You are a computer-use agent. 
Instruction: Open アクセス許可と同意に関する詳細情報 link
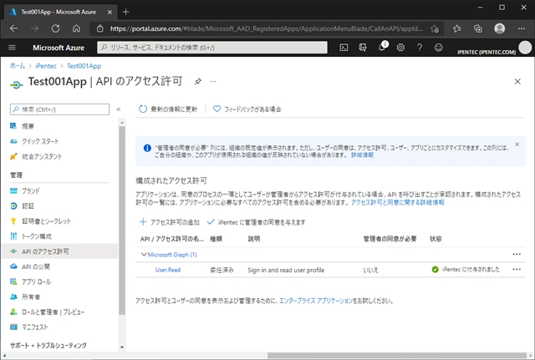(x=398, y=202)
